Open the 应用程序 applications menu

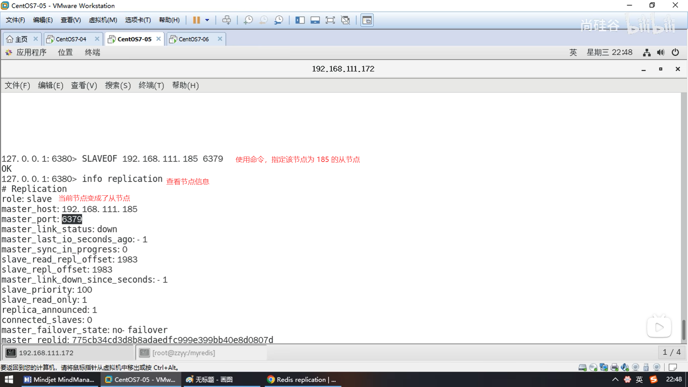click(31, 53)
